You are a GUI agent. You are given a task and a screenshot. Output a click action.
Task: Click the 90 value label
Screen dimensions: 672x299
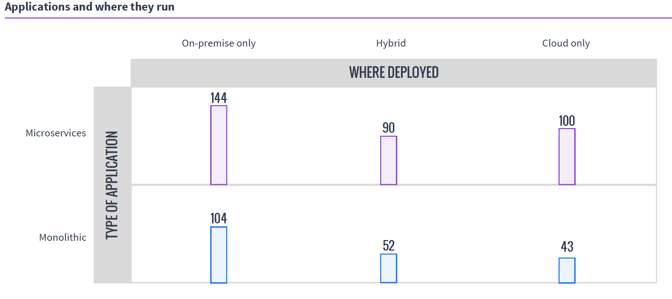389,128
